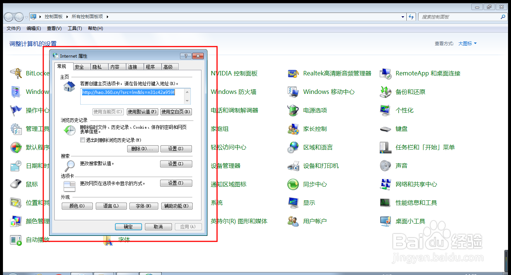Click the Fonts appearance button
Image resolution: width=511 pixels, height=275 pixels.
(x=144, y=206)
